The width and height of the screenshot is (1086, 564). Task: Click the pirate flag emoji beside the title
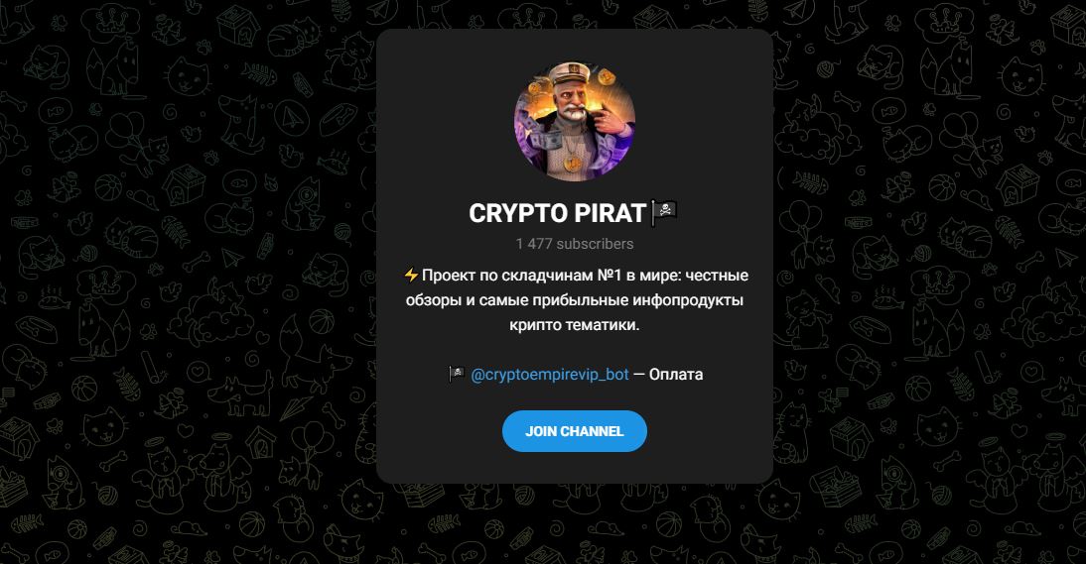[664, 213]
